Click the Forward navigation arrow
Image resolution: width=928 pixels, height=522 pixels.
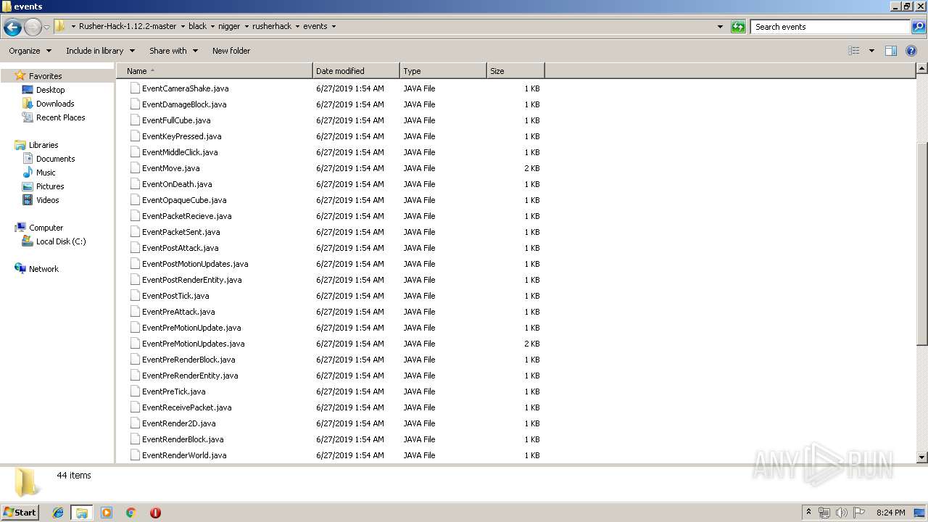[x=33, y=28]
